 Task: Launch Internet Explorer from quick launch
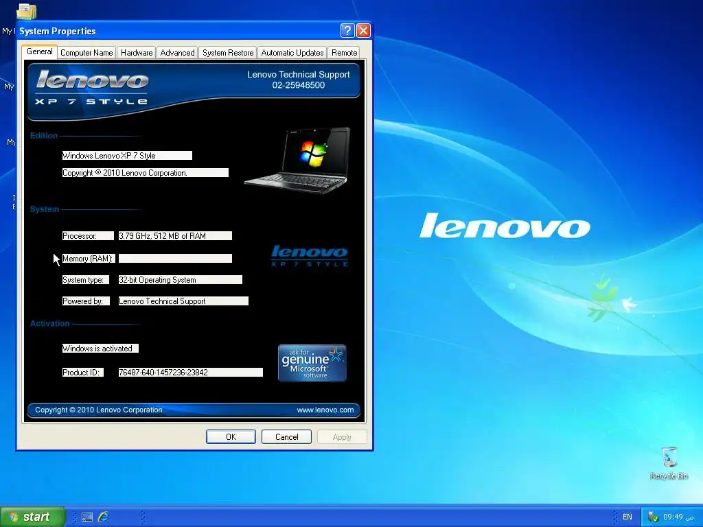point(103,517)
